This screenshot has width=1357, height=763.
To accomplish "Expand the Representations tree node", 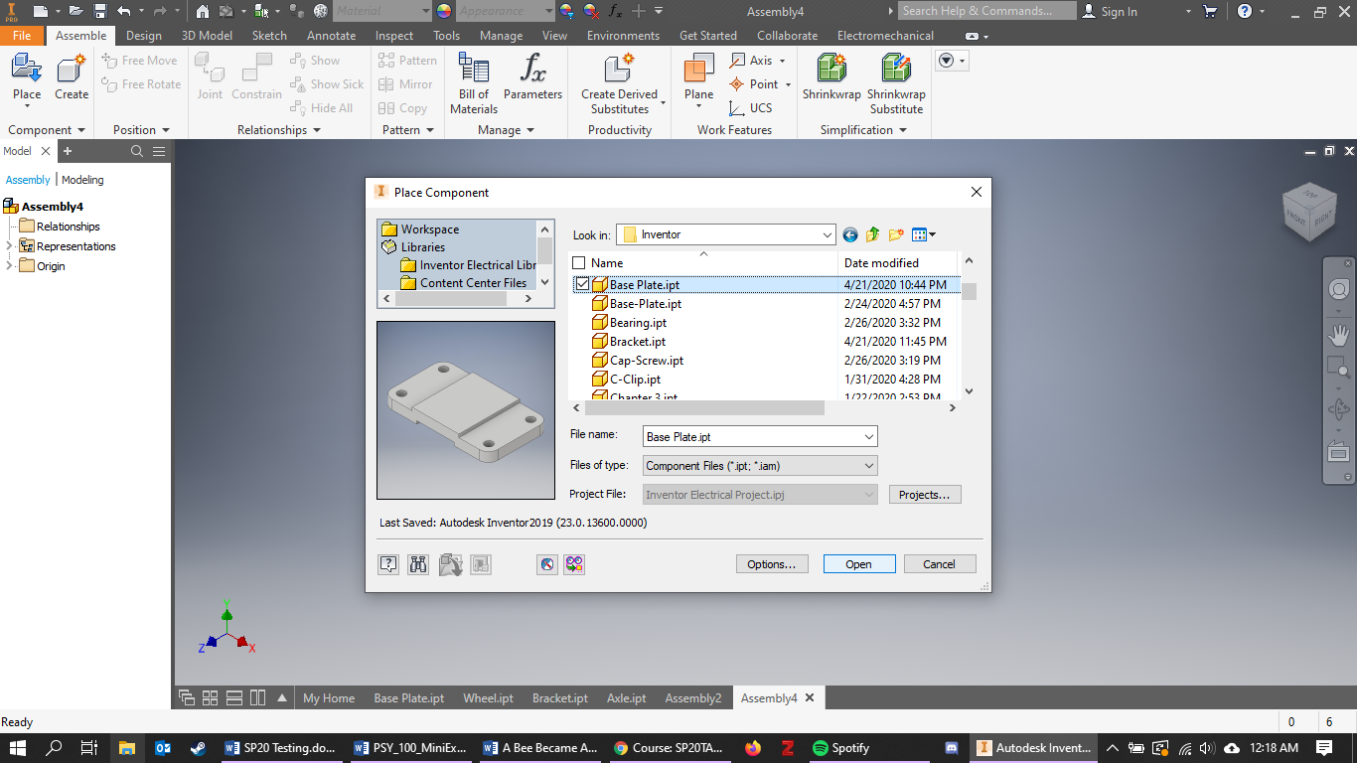I will coord(10,246).
